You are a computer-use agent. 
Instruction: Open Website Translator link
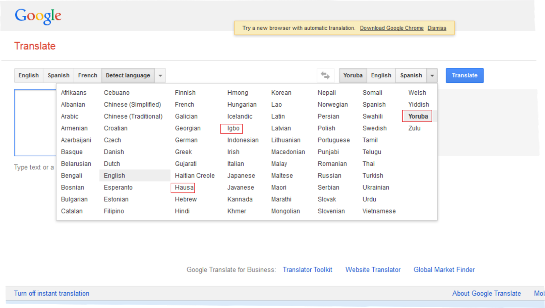[373, 269]
